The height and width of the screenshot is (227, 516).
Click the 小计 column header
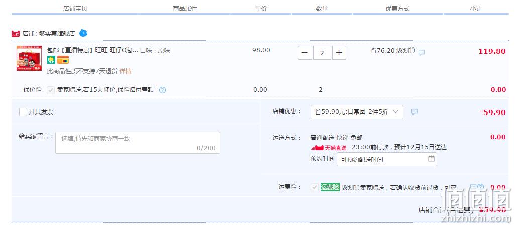[x=476, y=9]
